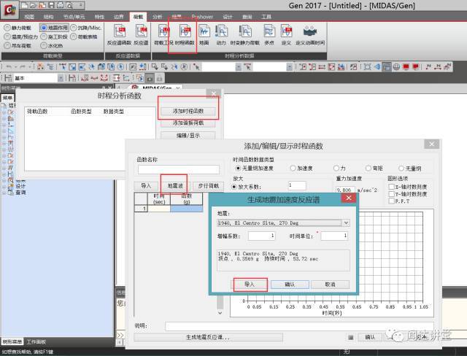Click the camera icon in second toolbar row
The width and height of the screenshot is (467, 356).
click(x=150, y=78)
